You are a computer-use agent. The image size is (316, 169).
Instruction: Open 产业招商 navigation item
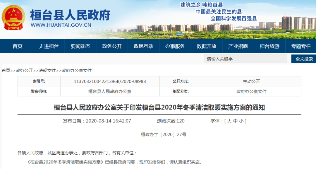pyautogui.click(x=238, y=46)
